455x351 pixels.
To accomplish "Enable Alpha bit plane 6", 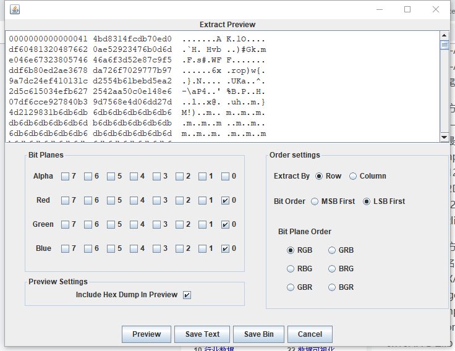I will (88, 176).
